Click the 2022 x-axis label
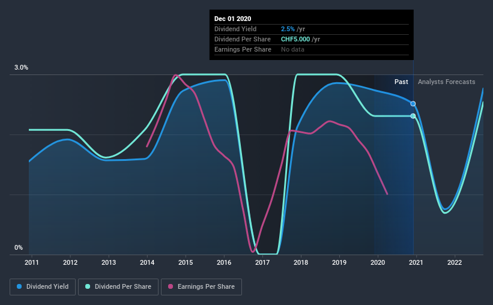This screenshot has width=493, height=305. pos(455,262)
